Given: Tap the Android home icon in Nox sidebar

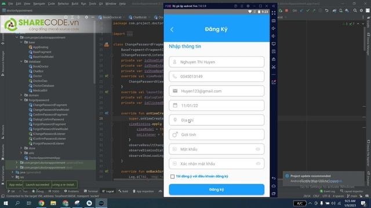Looking at the screenshot, I should point(274,186).
